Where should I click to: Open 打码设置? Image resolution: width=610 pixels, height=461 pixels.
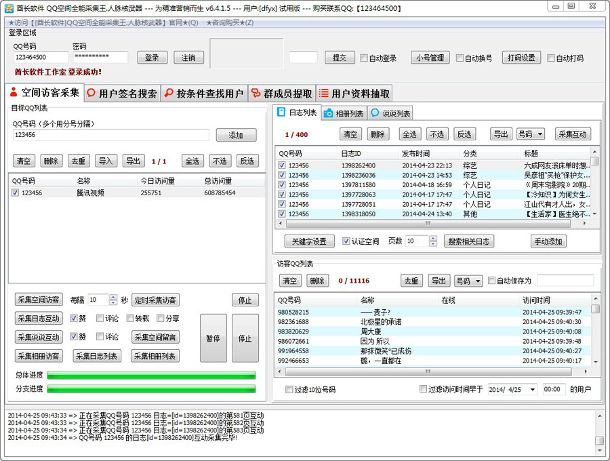521,58
